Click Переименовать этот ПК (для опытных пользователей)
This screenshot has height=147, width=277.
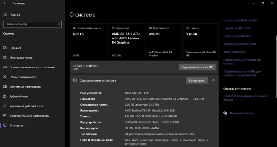pos(242,73)
